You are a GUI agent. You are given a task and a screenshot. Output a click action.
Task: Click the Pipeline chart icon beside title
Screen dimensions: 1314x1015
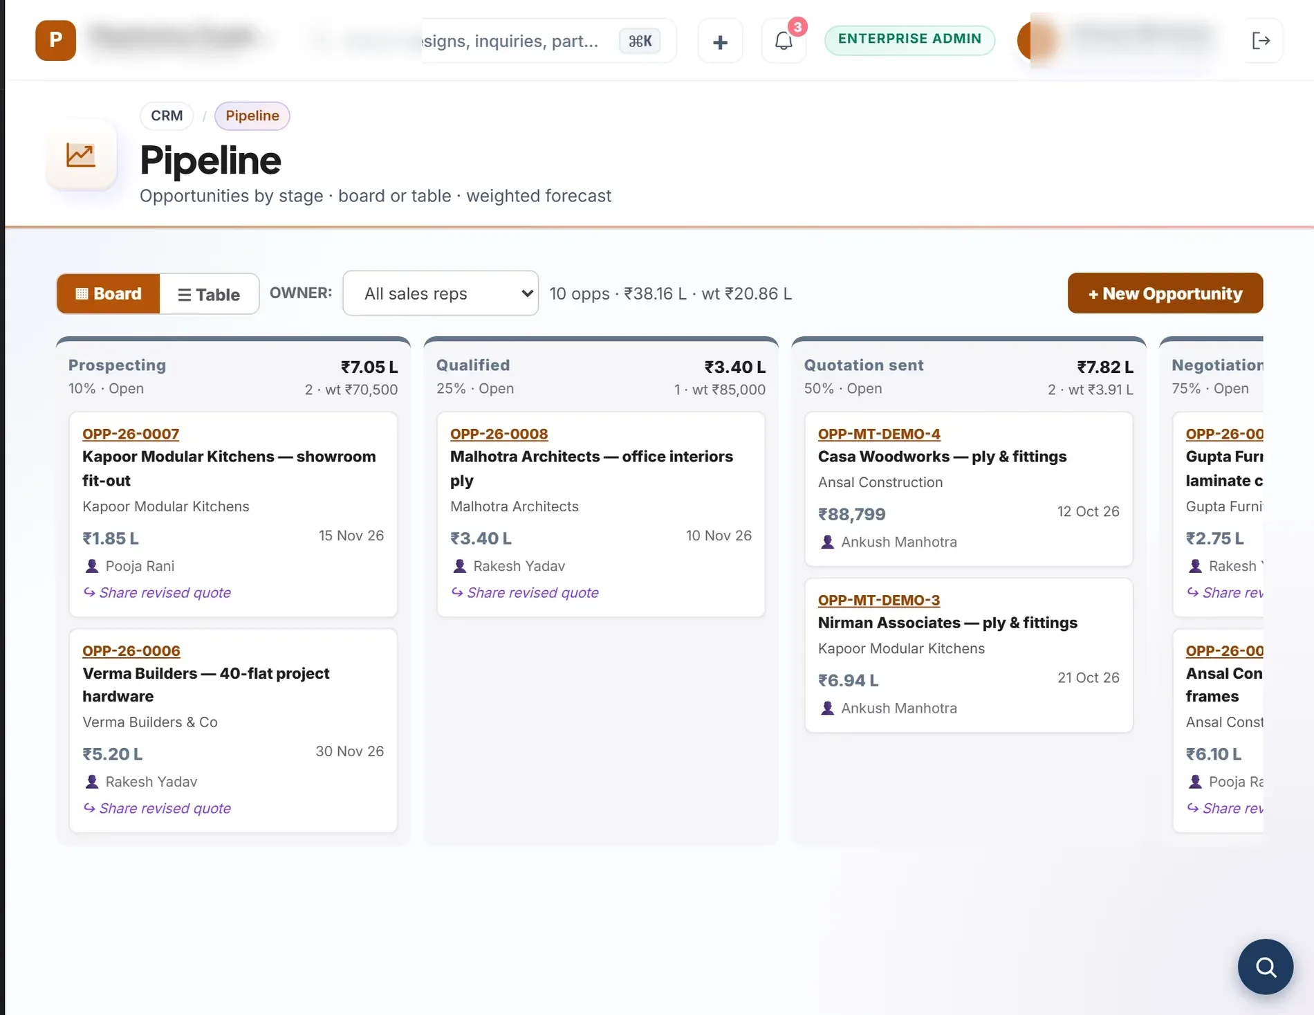81,154
